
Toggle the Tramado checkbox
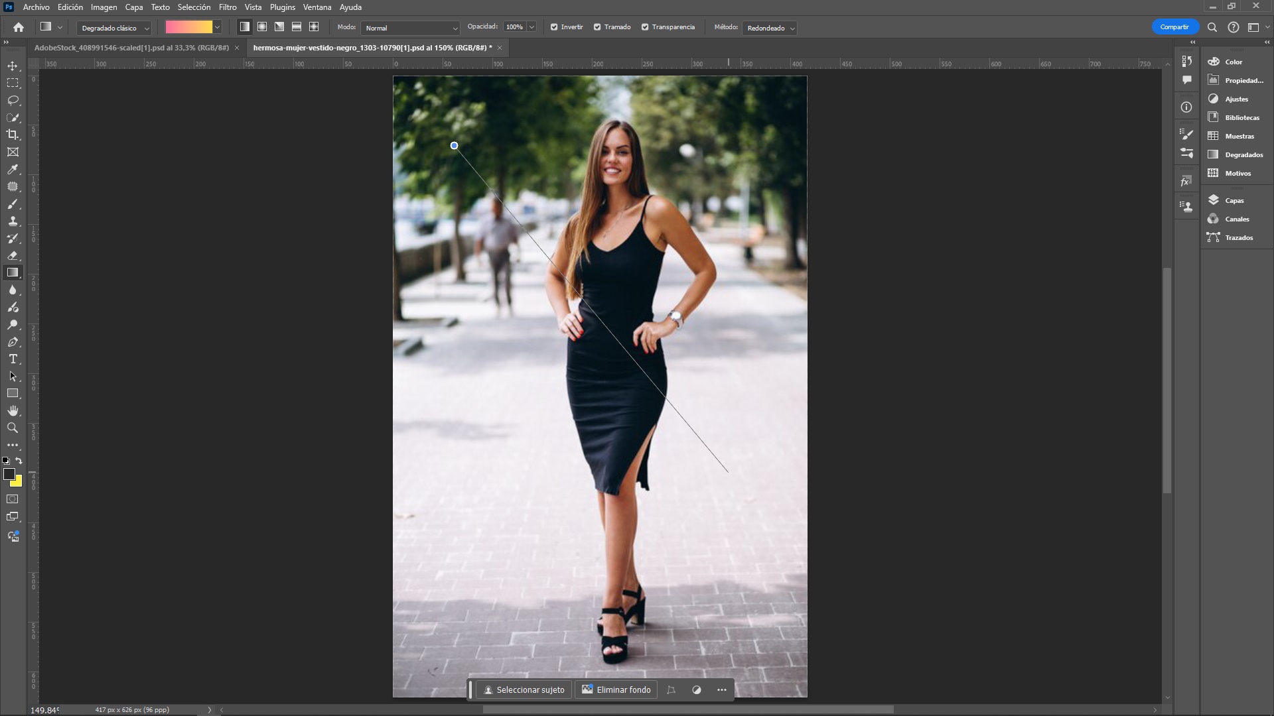tap(597, 27)
